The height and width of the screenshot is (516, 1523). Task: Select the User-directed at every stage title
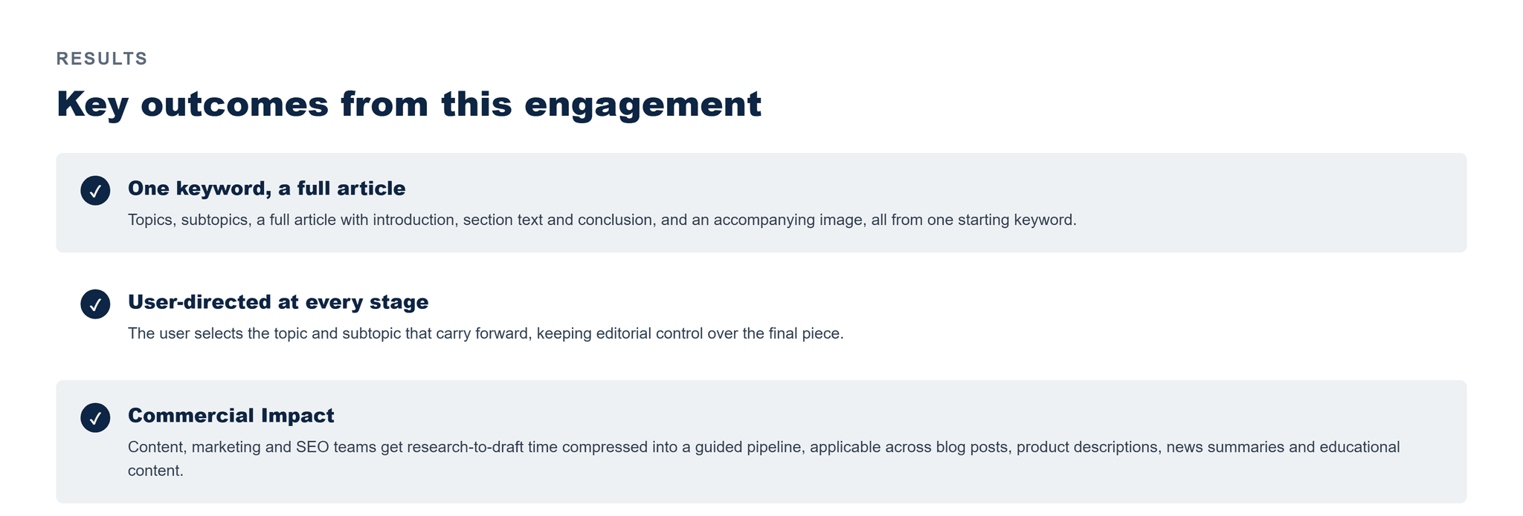pyautogui.click(x=278, y=302)
